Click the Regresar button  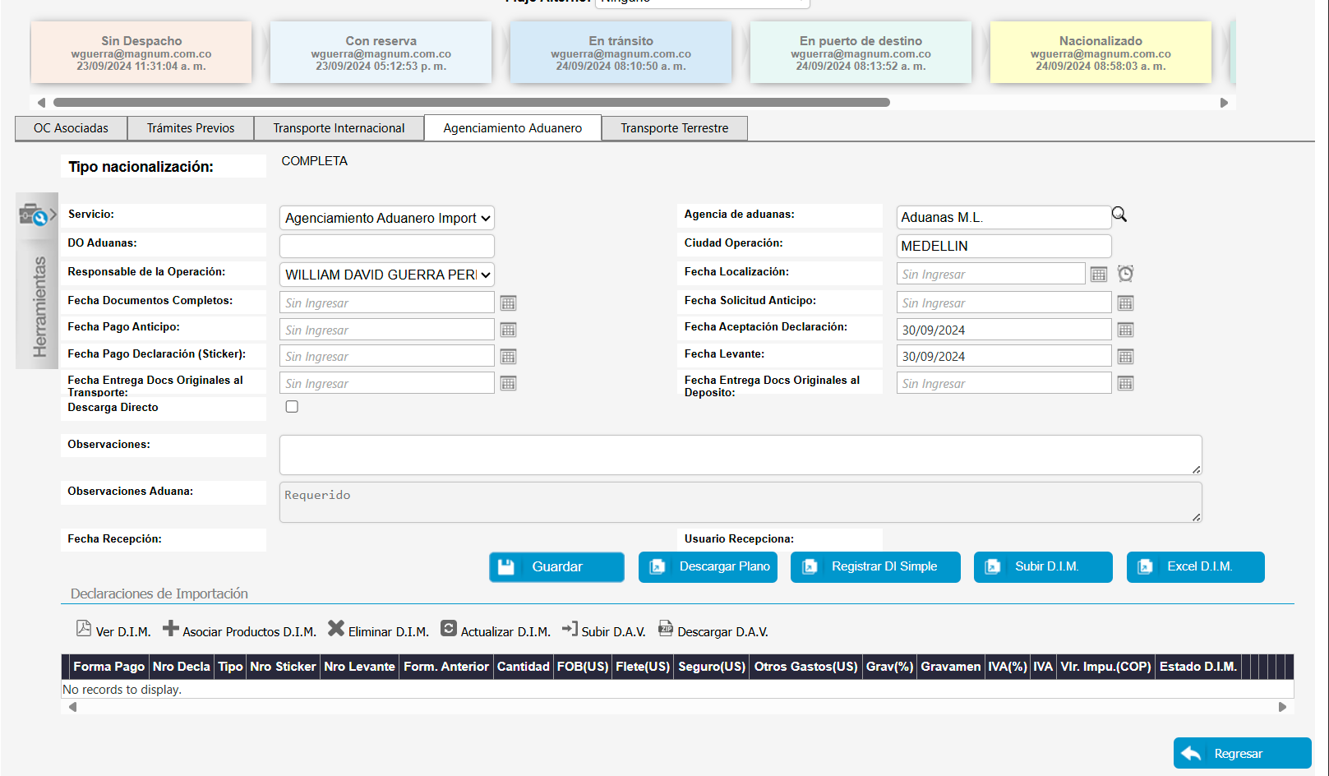coord(1241,754)
